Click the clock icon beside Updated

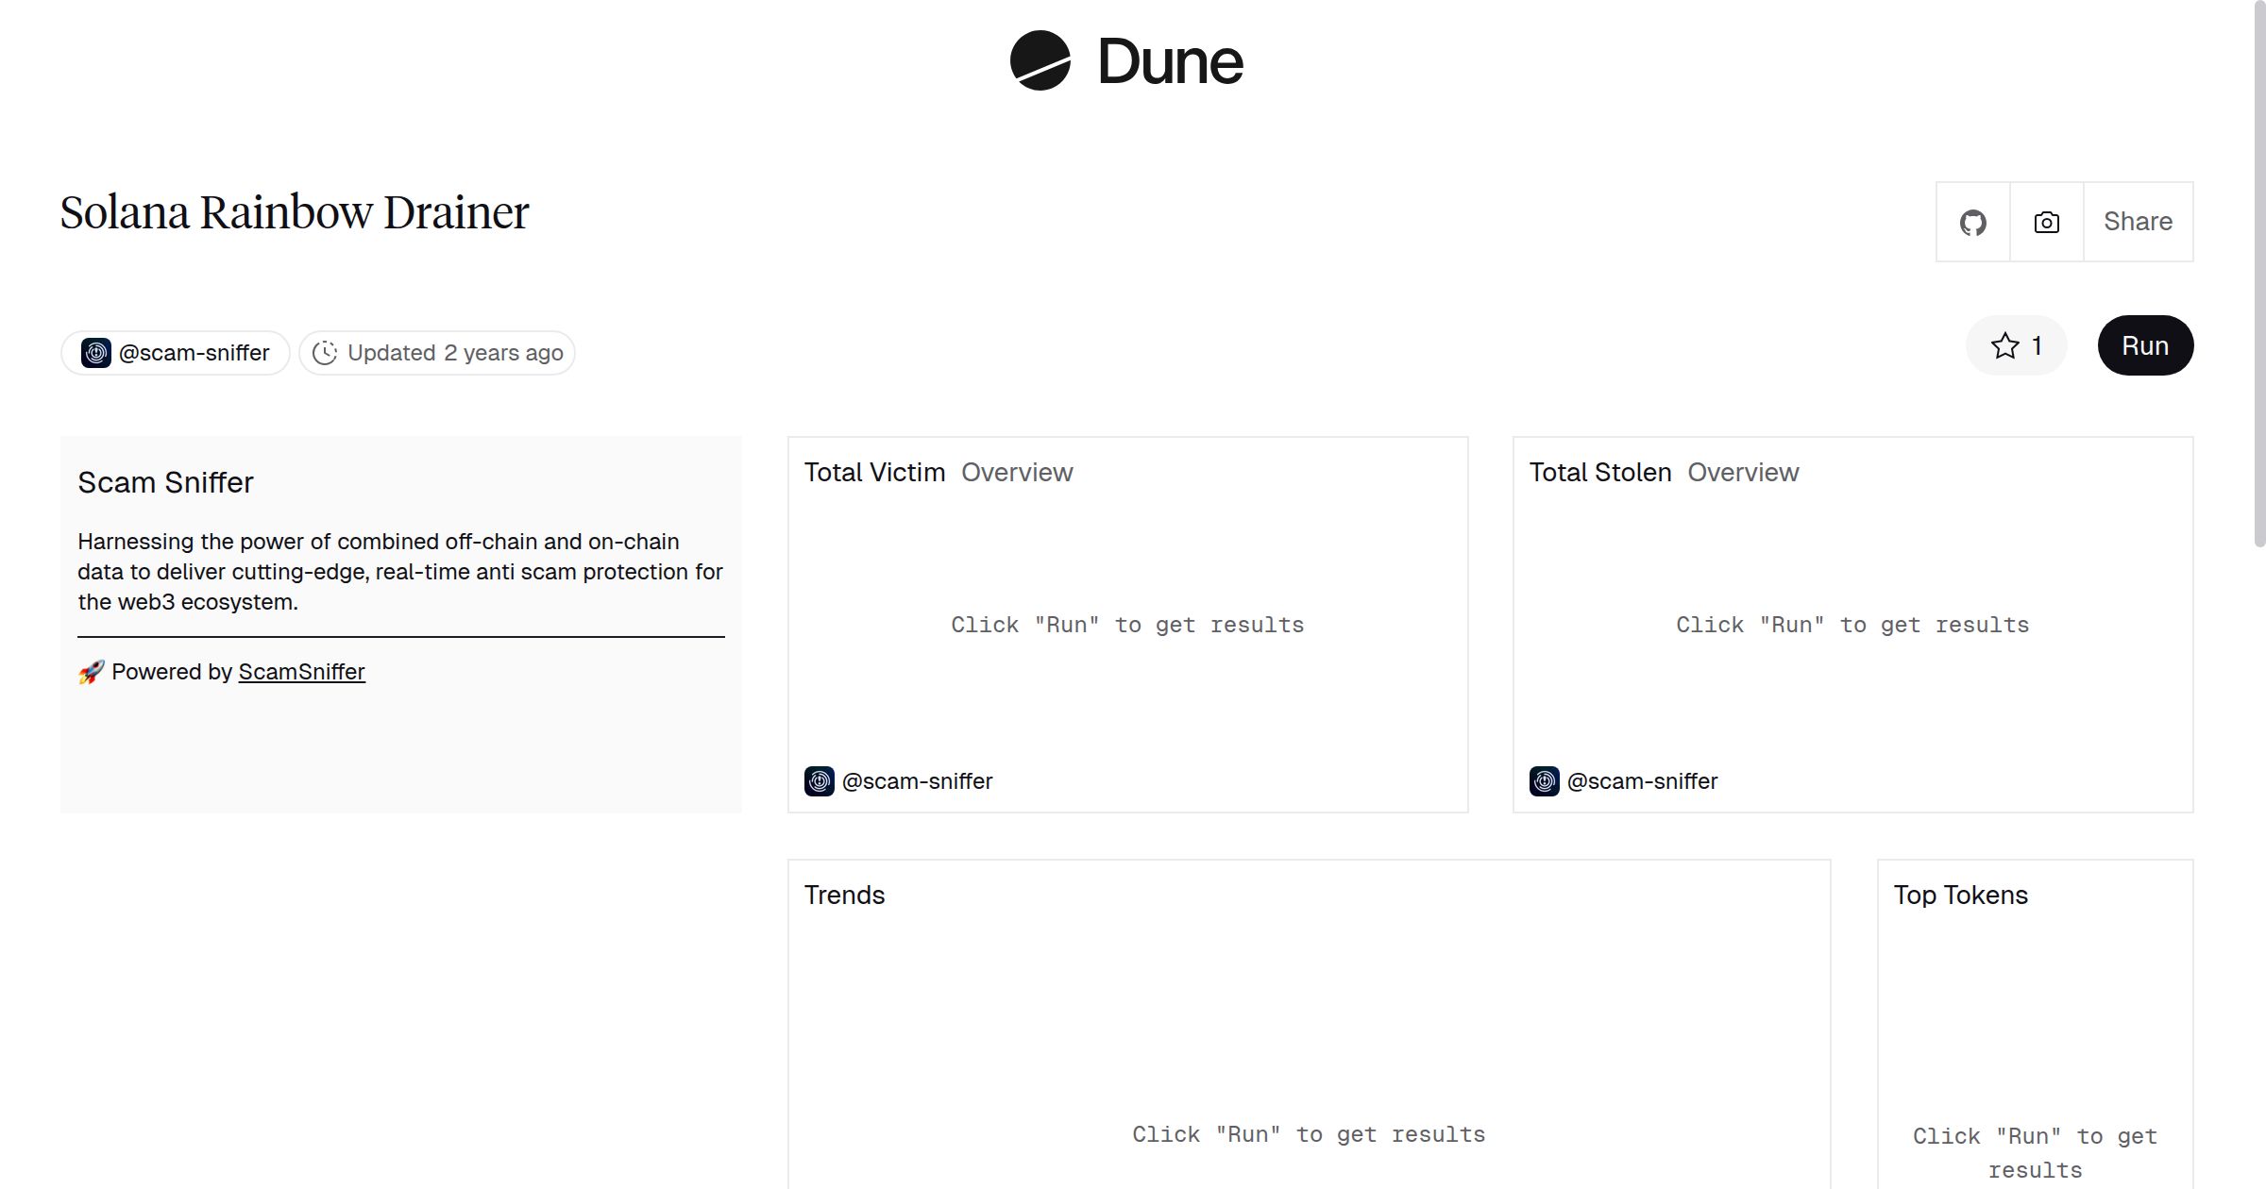(325, 353)
